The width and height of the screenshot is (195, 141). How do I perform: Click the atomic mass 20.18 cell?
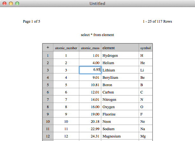pos(90,122)
